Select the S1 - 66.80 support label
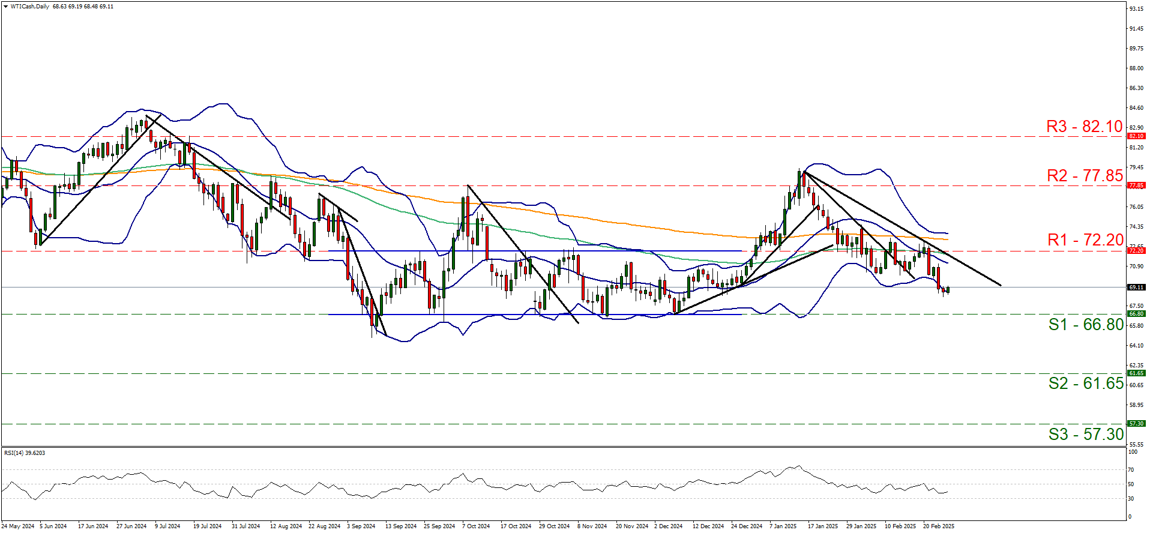Image resolution: width=1150 pixels, height=533 pixels. click(x=1085, y=325)
